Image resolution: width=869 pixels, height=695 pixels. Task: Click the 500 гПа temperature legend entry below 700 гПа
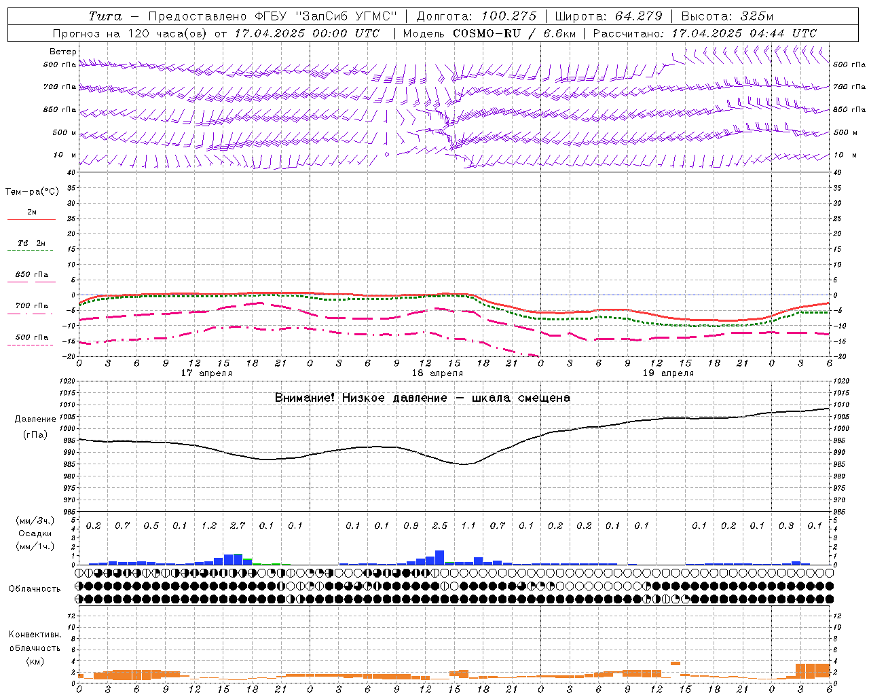(31, 337)
